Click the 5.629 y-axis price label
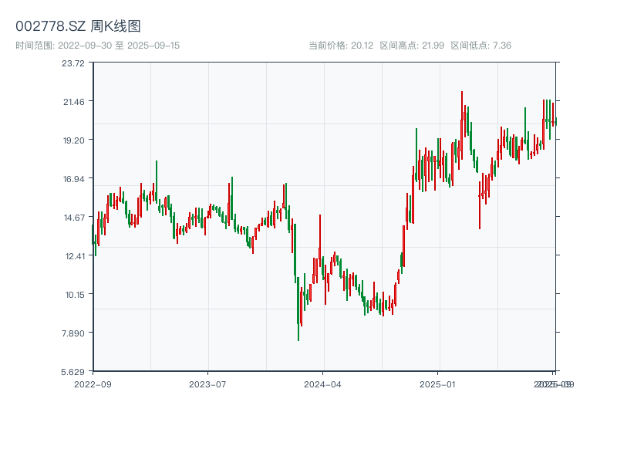The width and height of the screenshot is (617, 463). (x=74, y=371)
